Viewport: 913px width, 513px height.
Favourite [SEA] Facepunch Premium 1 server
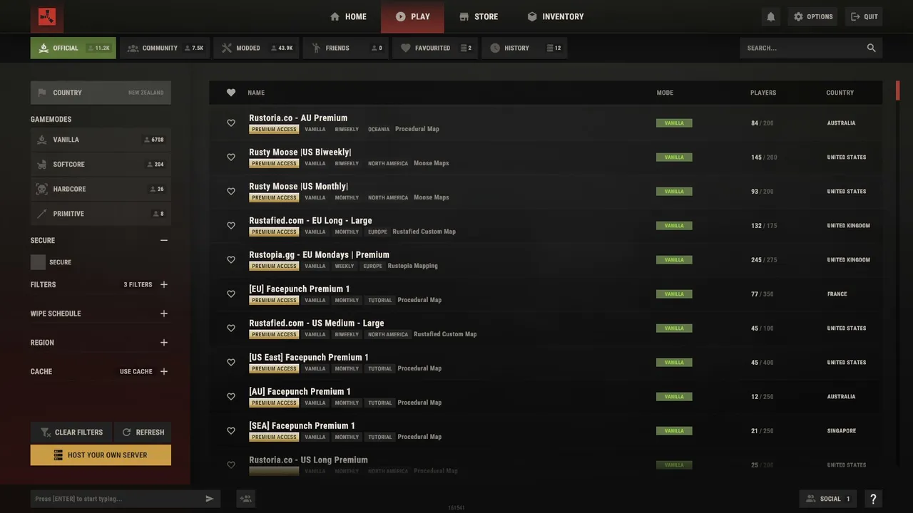click(x=231, y=431)
